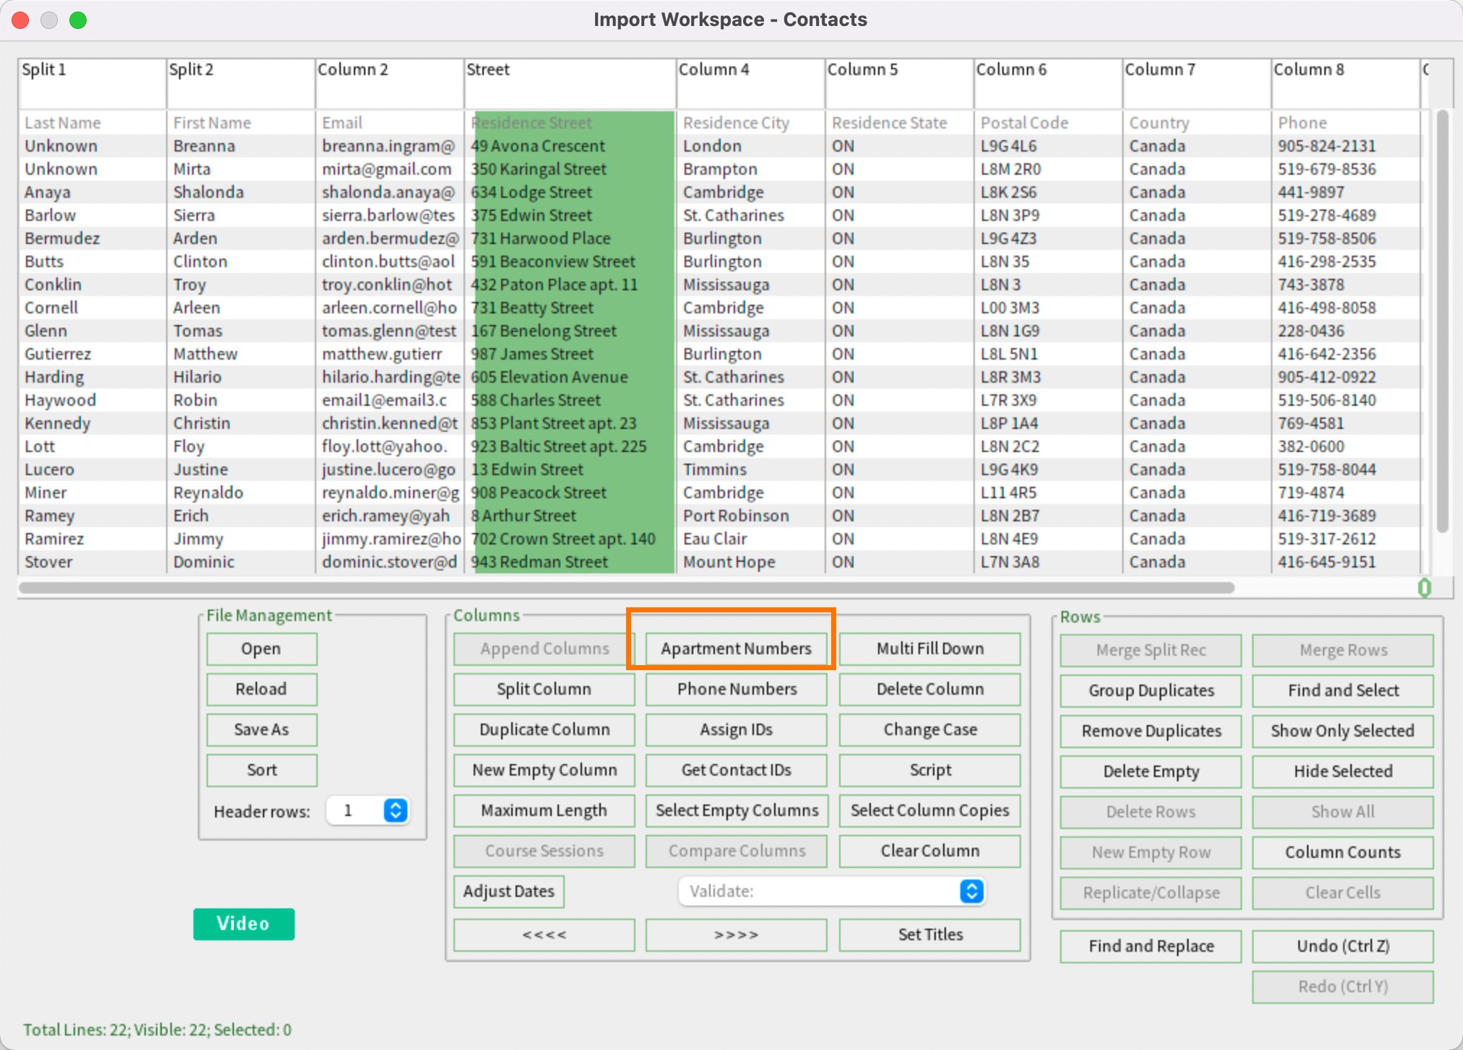Screen dimensions: 1463x1050
Task: Click the New Empty Column button
Action: 544,770
